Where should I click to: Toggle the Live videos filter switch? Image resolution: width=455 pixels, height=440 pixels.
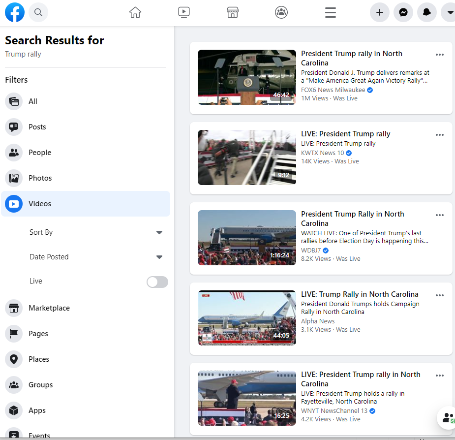coord(157,282)
